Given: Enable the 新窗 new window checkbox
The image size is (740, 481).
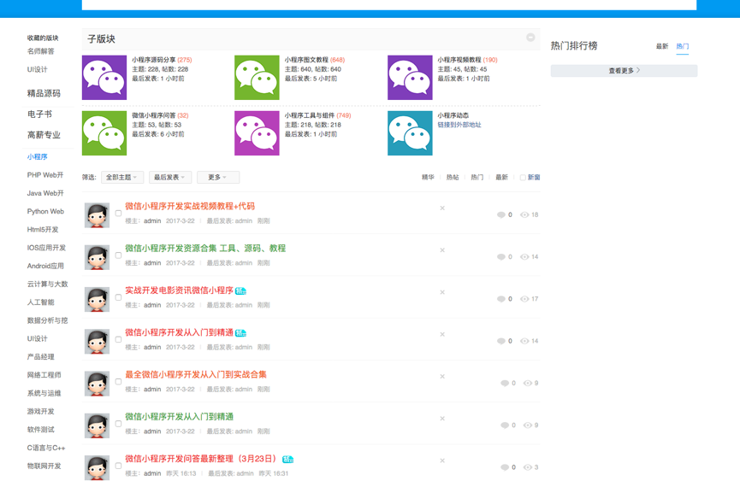Looking at the screenshot, I should click(x=523, y=178).
